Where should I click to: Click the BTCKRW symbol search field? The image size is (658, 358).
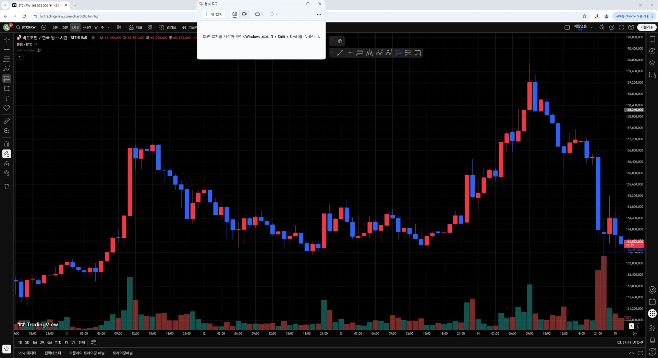26,27
